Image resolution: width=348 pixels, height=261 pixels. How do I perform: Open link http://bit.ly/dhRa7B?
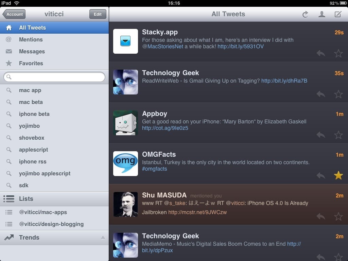284,81
